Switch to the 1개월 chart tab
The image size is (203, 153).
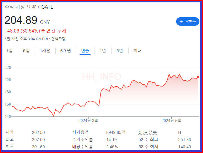pyautogui.click(x=45, y=51)
